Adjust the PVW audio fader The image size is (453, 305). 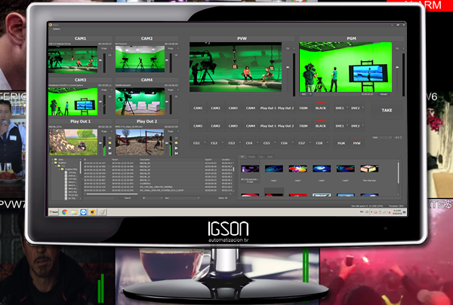pyautogui.click(x=288, y=68)
